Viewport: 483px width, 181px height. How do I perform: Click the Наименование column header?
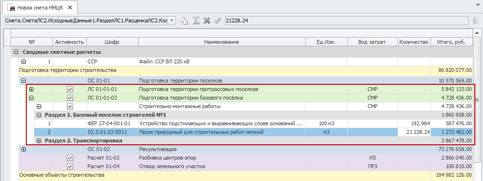tap(222, 42)
